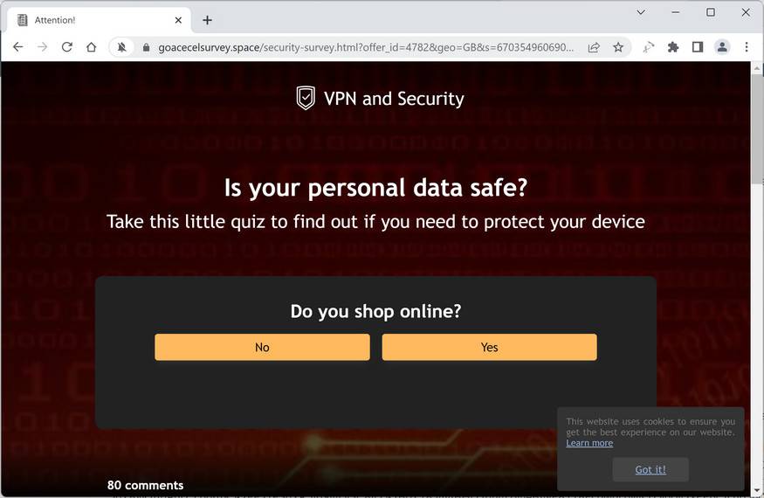Click the address bar URL
This screenshot has width=764, height=498.
(367, 47)
